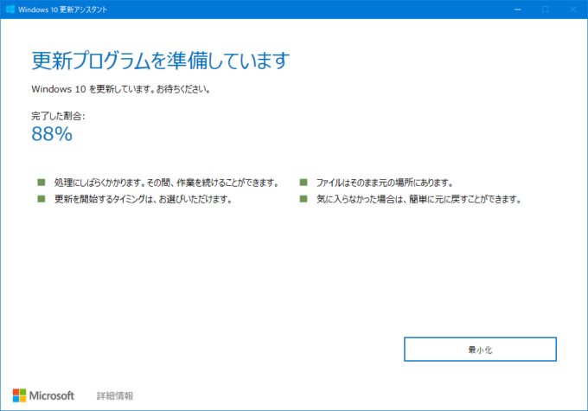Minimize the window from the title bar

[x=517, y=10]
